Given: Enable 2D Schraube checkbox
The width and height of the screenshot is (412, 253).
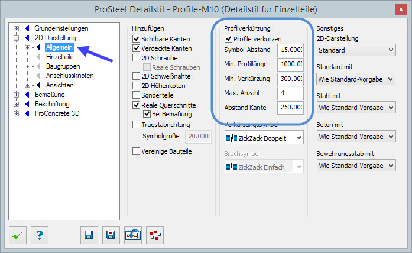Looking at the screenshot, I should point(136,57).
